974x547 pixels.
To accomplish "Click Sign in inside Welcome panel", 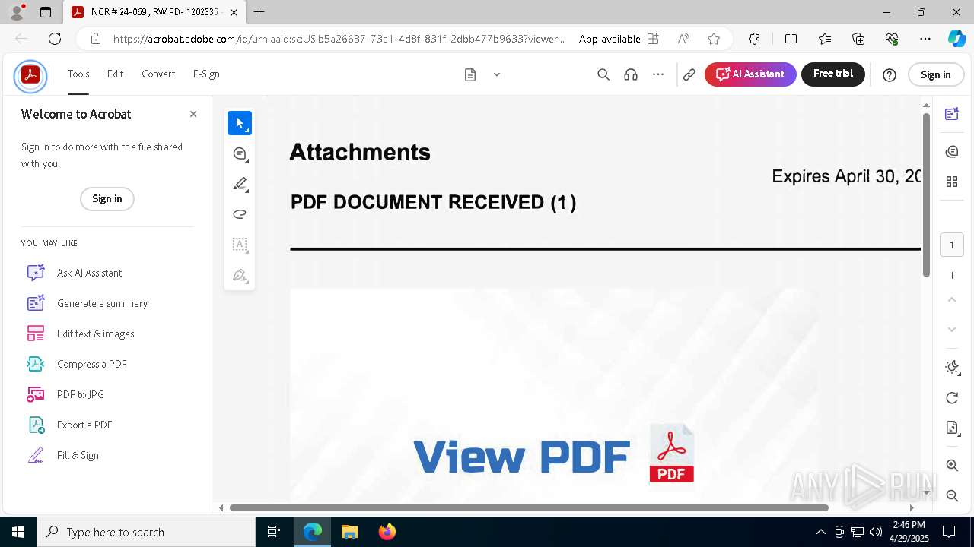I will [107, 198].
